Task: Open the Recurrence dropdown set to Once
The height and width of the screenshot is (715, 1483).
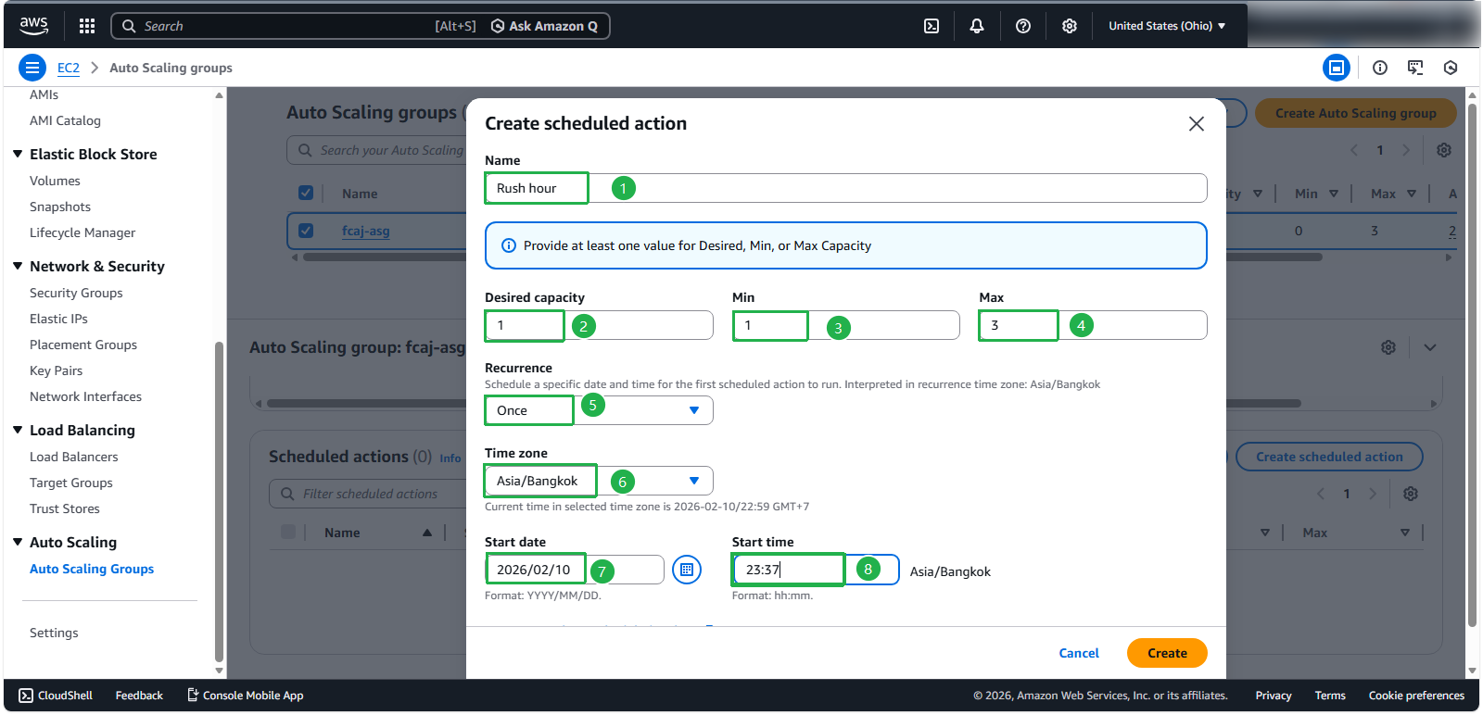Action: [599, 410]
